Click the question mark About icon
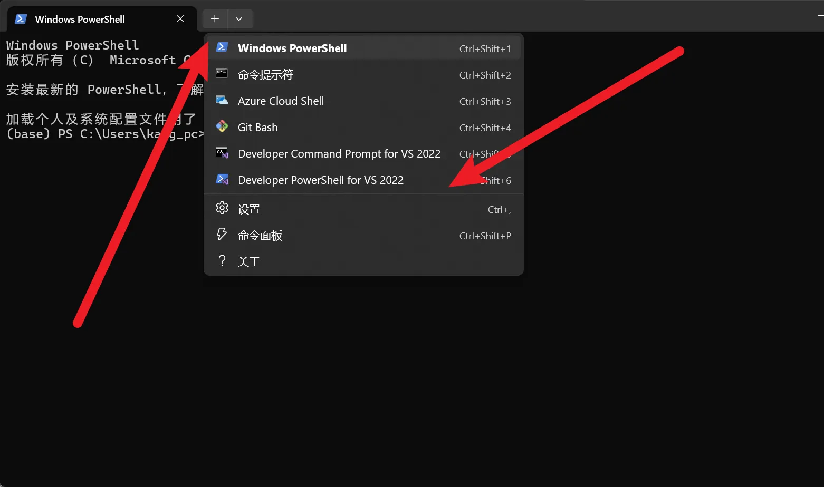Image resolution: width=824 pixels, height=487 pixels. pos(222,260)
